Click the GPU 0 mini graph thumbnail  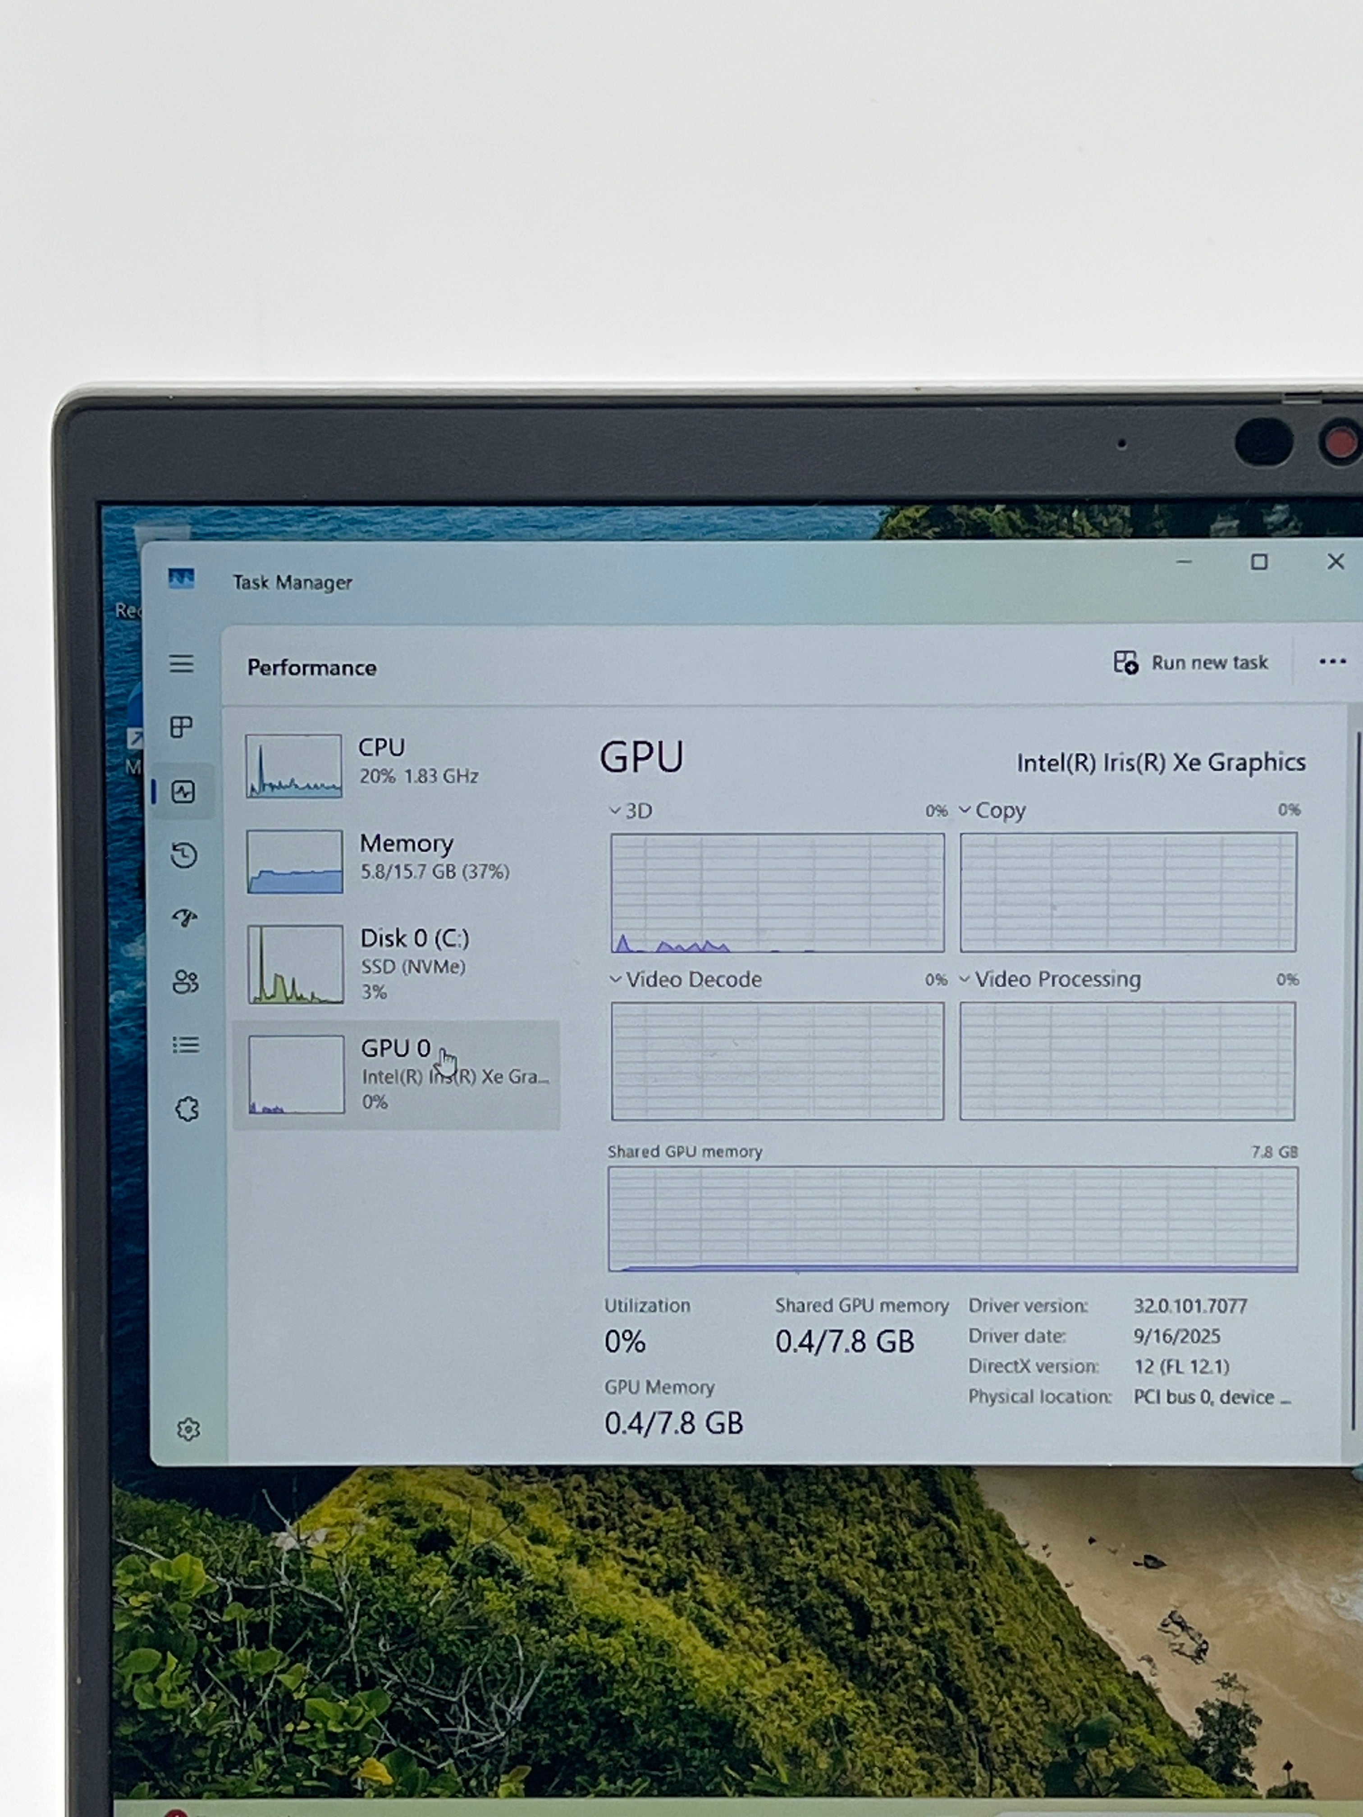point(296,1074)
